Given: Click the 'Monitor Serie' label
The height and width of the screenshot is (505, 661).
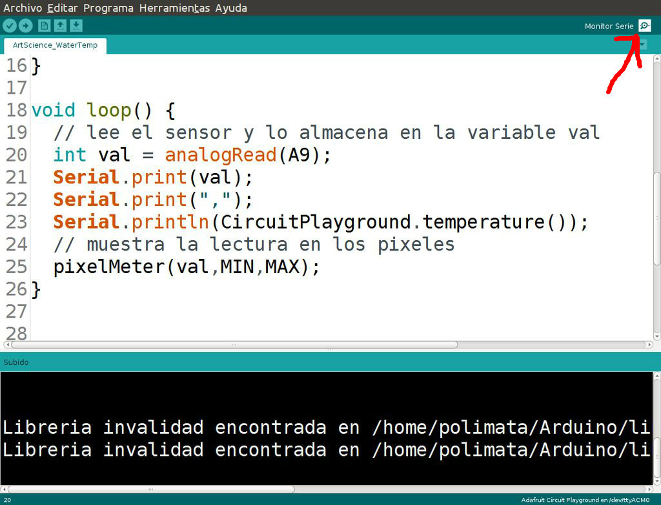Looking at the screenshot, I should point(609,26).
